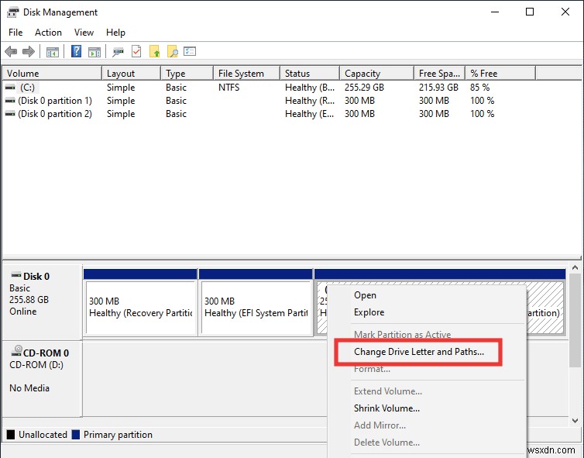Click the checklist settings toolbar icon
The width and height of the screenshot is (584, 458).
pos(190,51)
